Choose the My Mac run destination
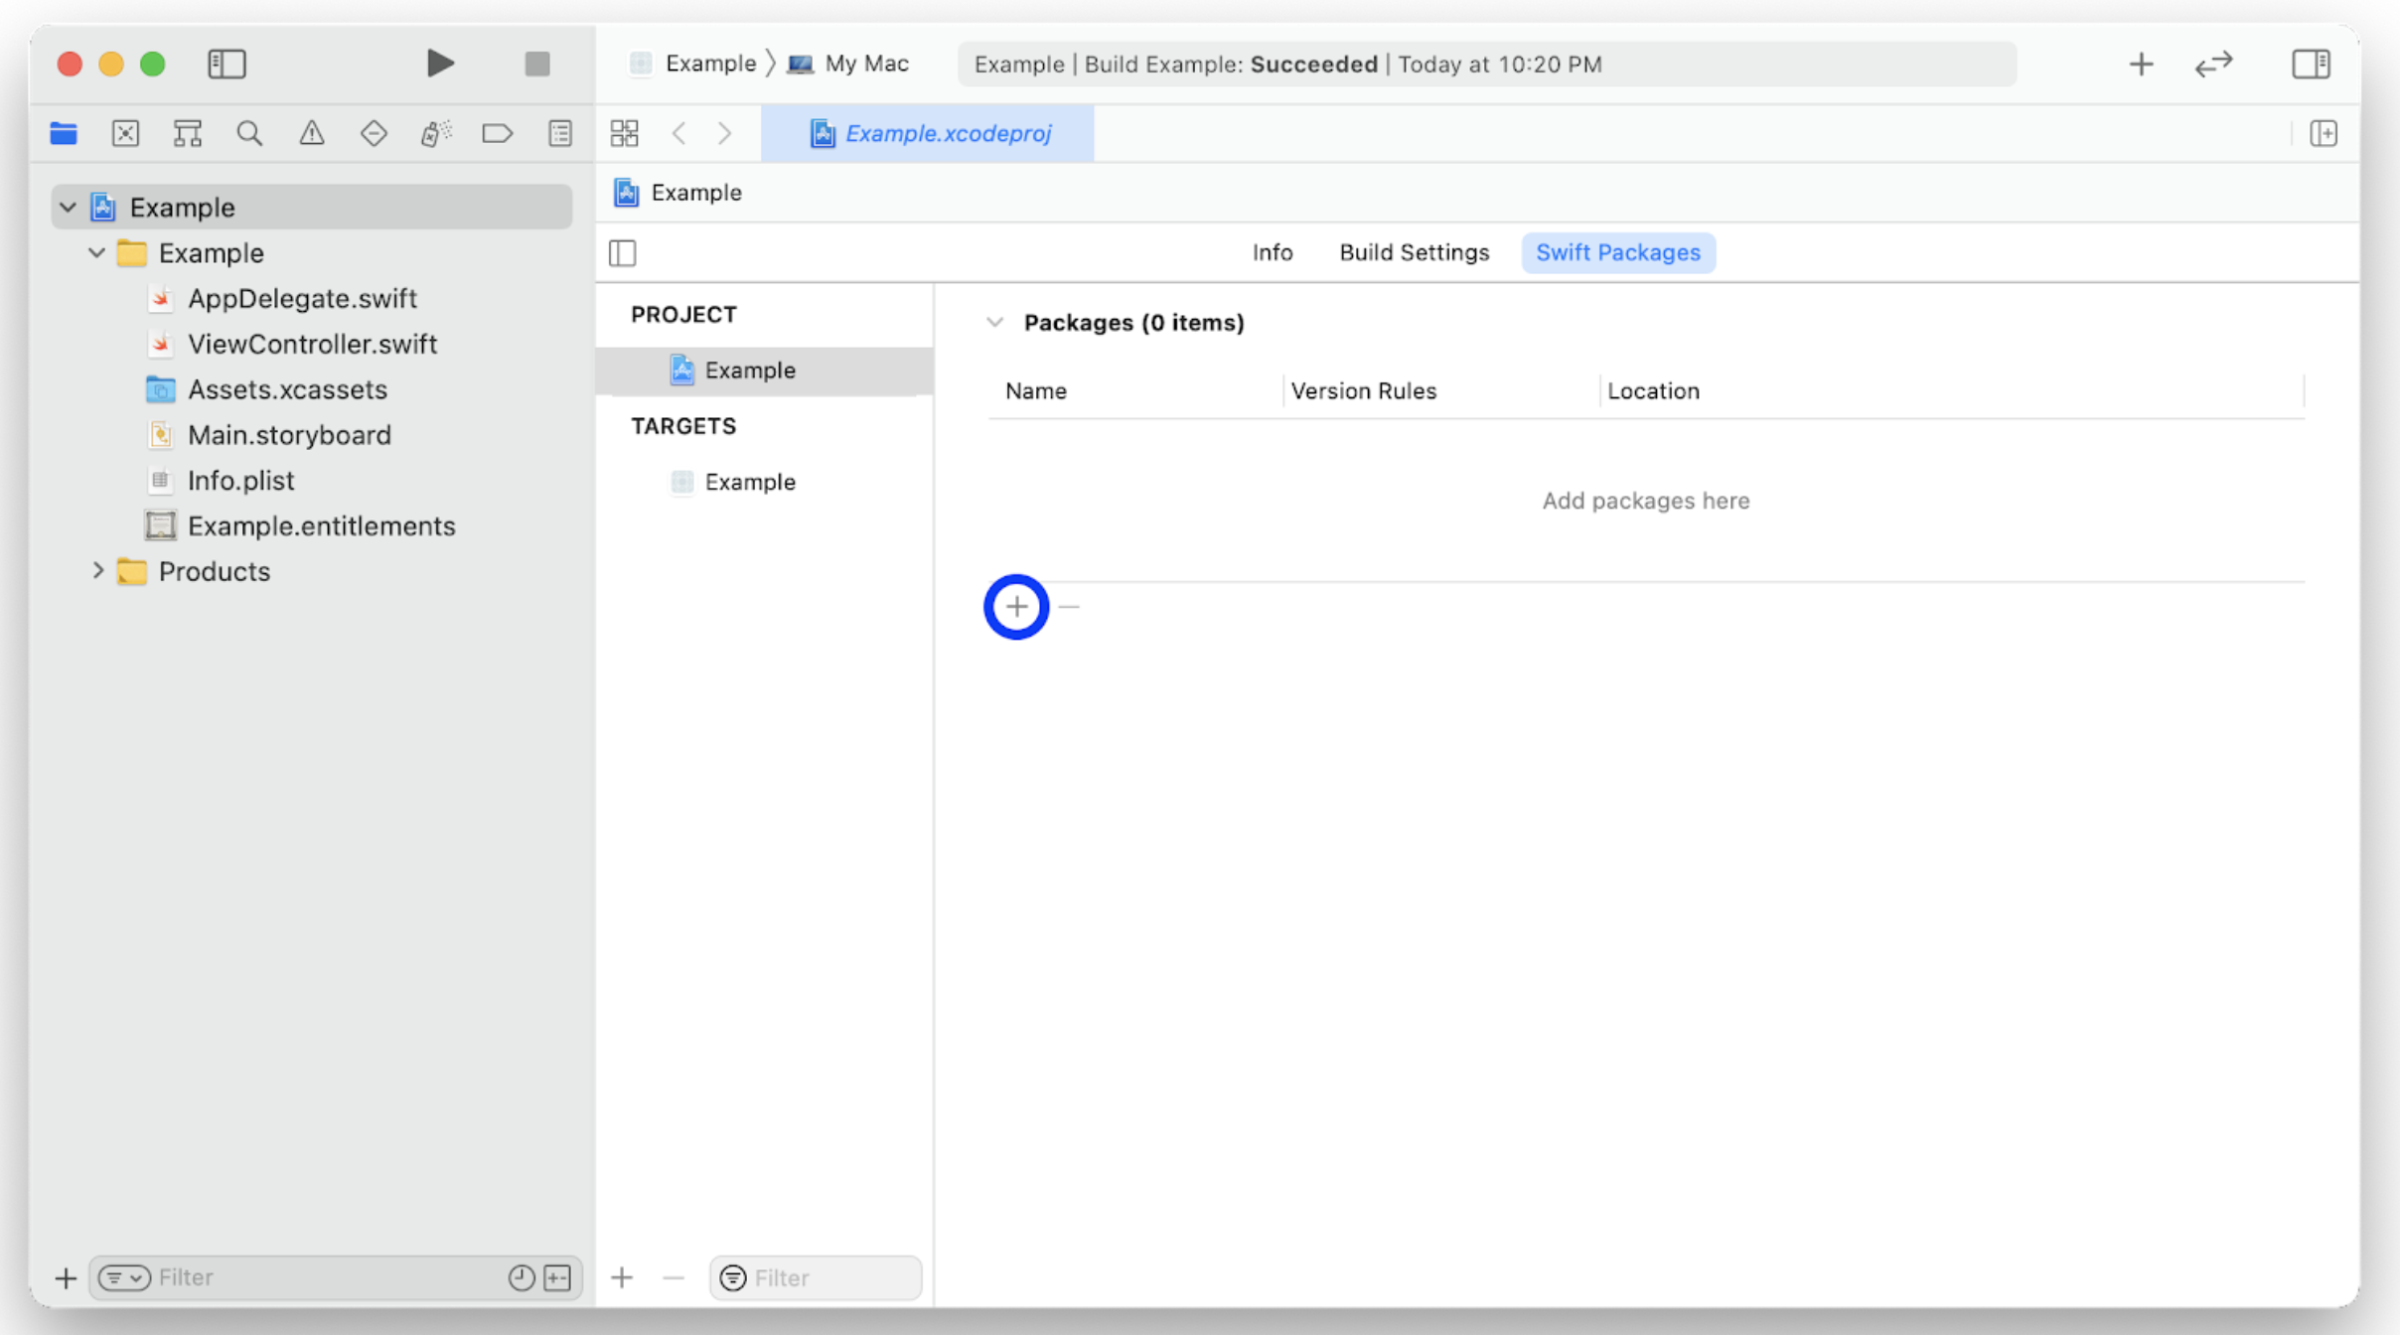Image resolution: width=2400 pixels, height=1335 pixels. 847,64
